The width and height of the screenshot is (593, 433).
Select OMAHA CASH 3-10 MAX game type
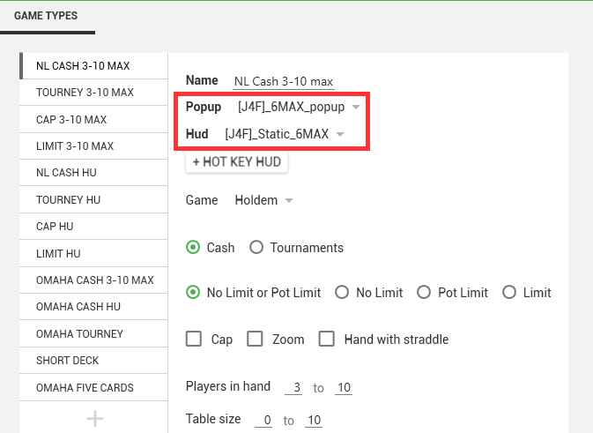[x=93, y=280]
